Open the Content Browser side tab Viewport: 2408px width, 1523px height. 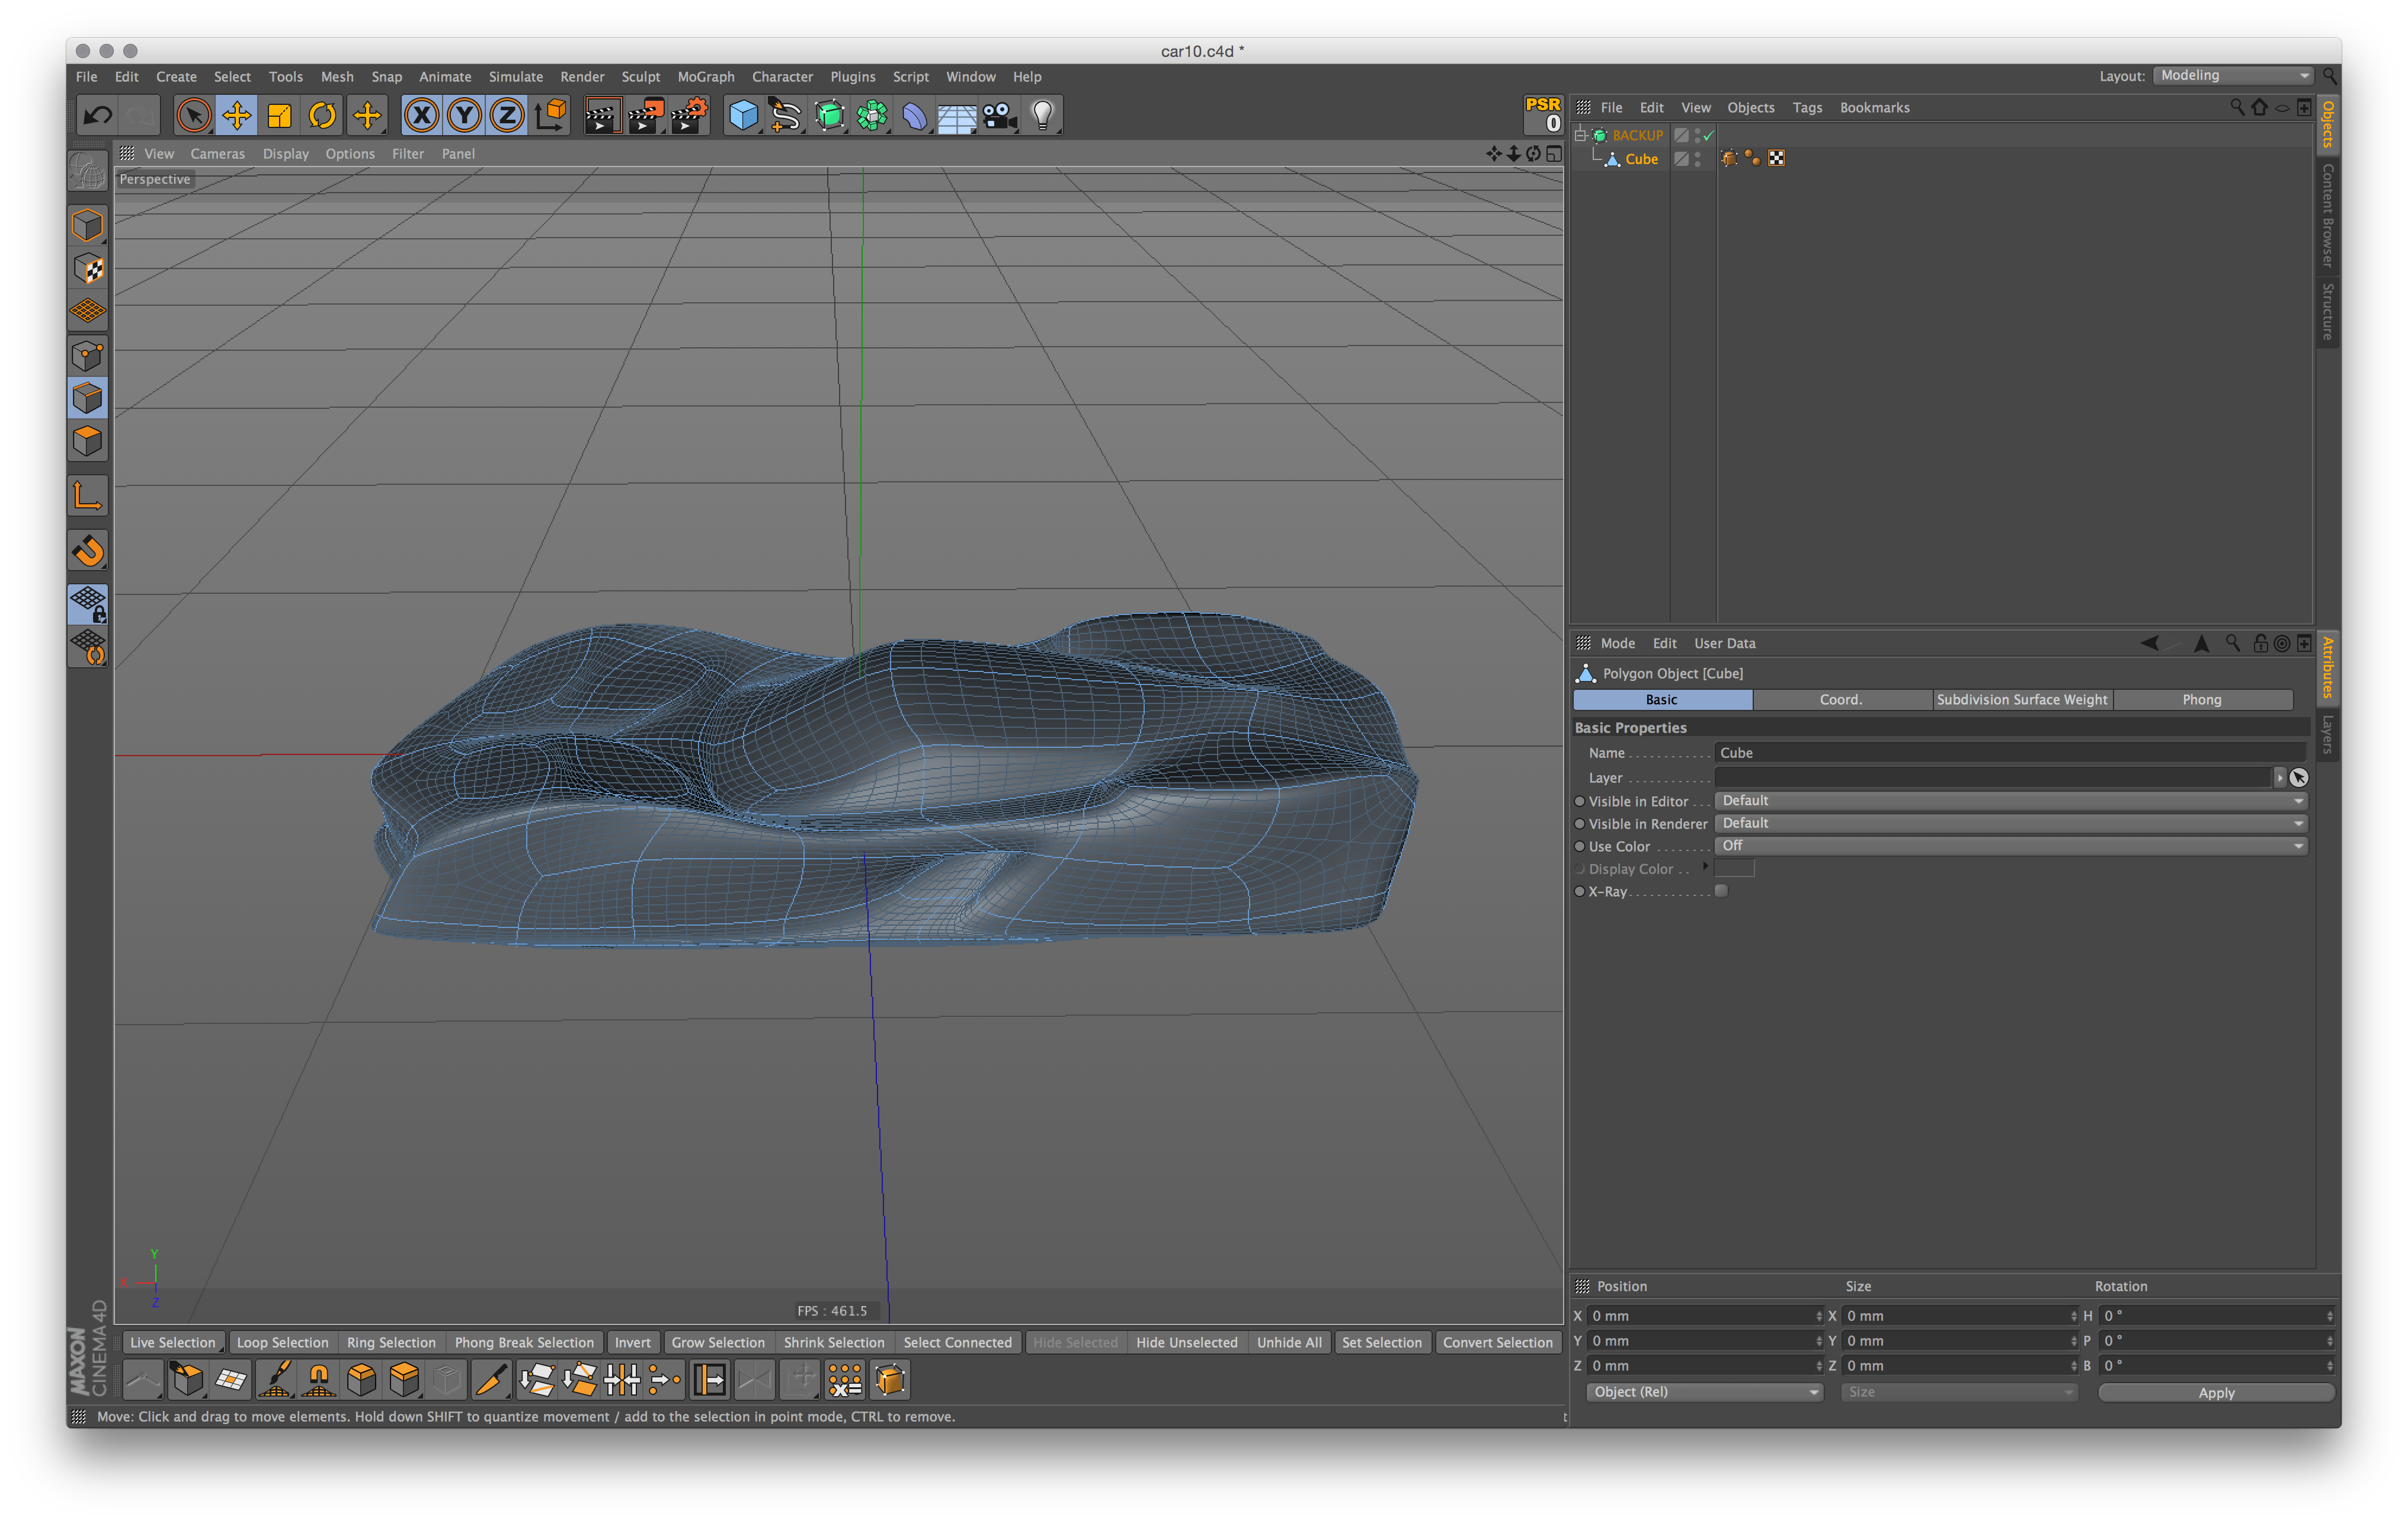[2327, 216]
